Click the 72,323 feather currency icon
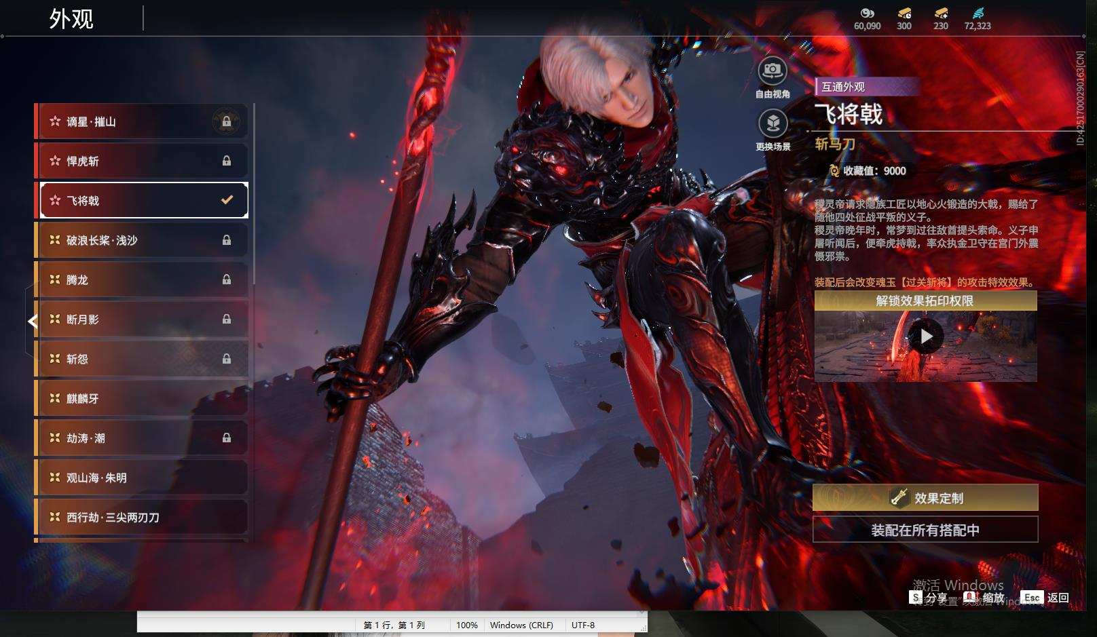 coord(978,13)
